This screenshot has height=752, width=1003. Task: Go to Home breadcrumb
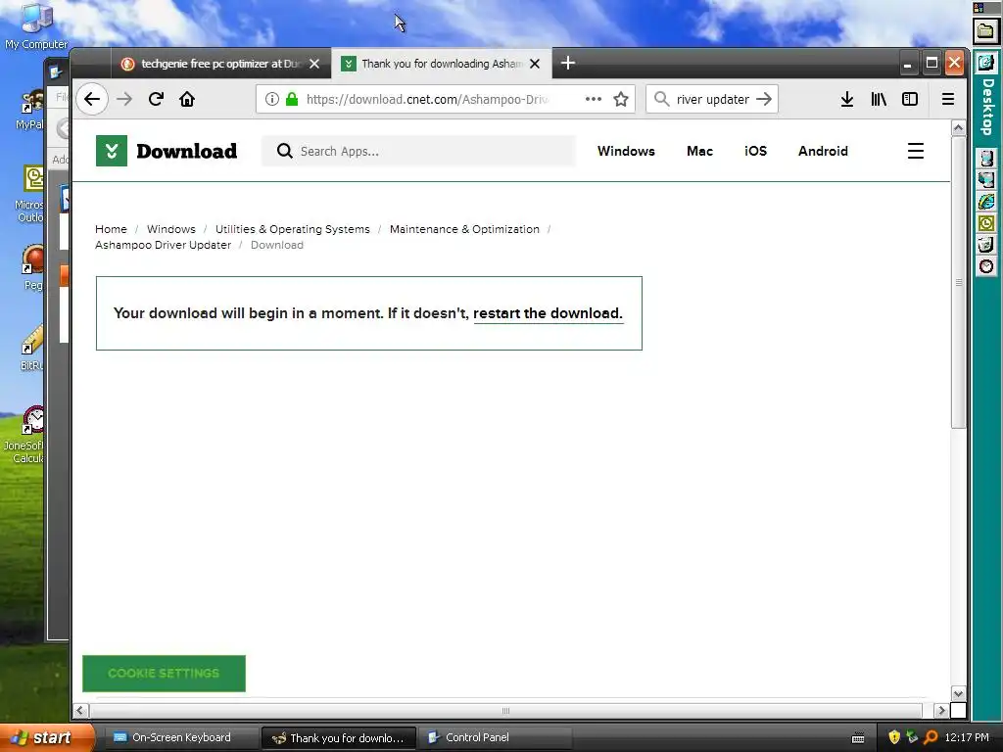click(111, 229)
